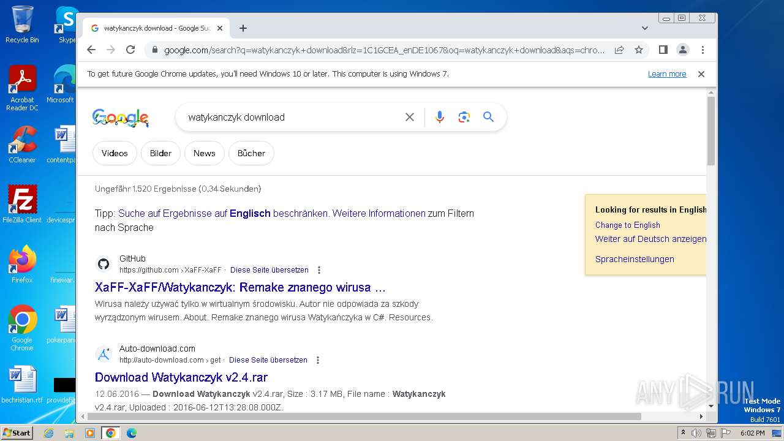This screenshot has width=784, height=441.
Task: Reload the current page
Action: 130,50
